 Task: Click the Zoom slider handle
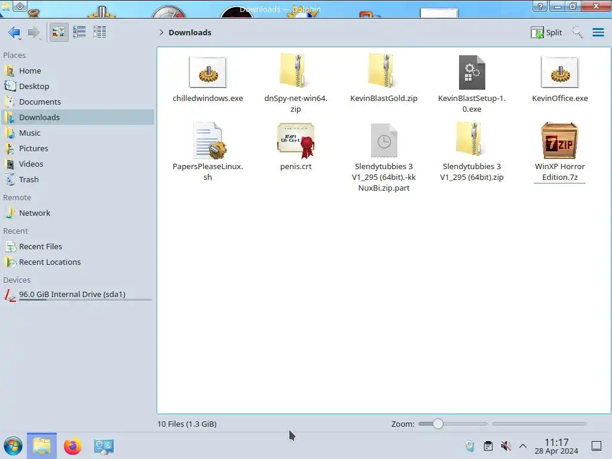438,424
